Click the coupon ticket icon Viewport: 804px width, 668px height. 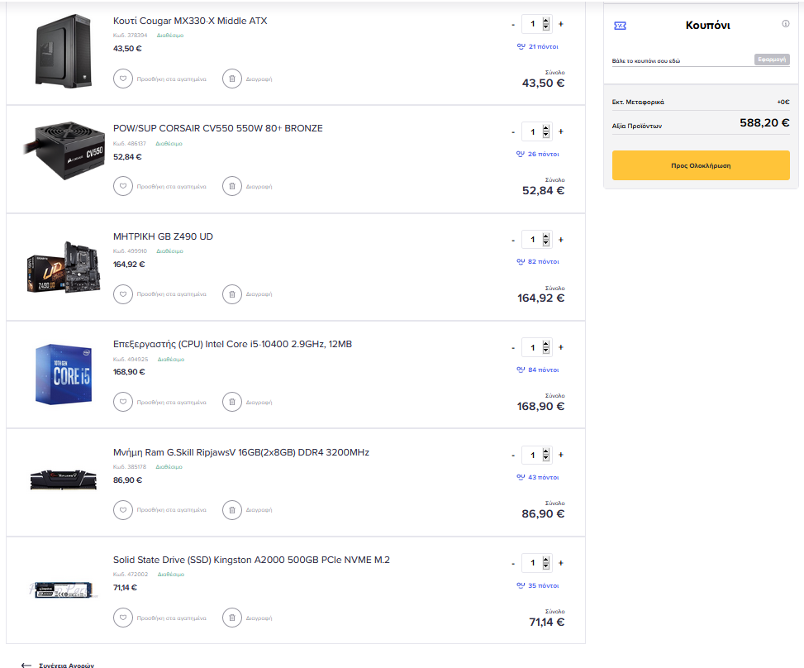[x=620, y=26]
